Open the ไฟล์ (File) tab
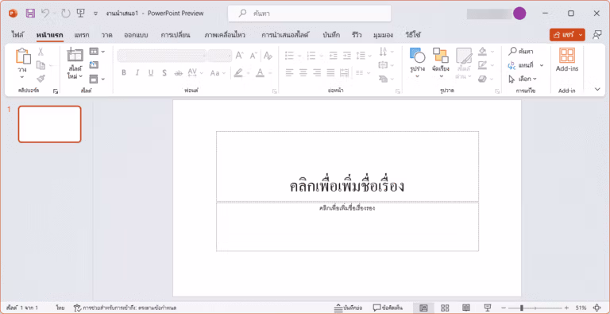 [x=17, y=35]
